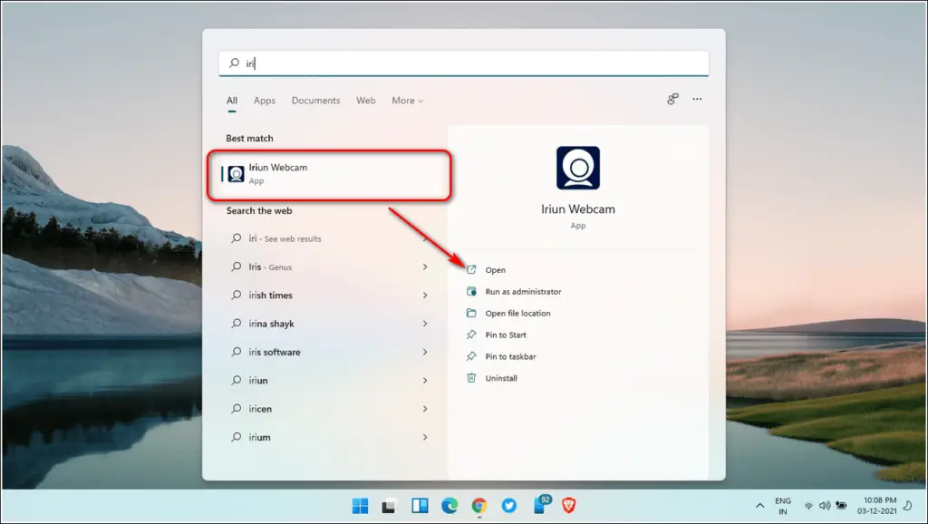
Task: Expand the 'irish times' web suggestion arrow
Action: pyautogui.click(x=425, y=296)
